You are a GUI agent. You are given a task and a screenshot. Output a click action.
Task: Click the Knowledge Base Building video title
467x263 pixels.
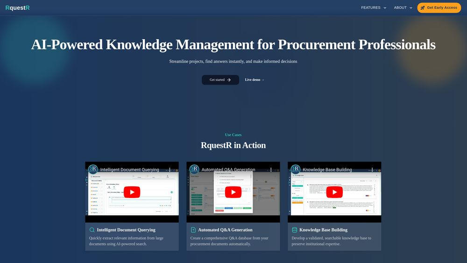[x=327, y=170]
